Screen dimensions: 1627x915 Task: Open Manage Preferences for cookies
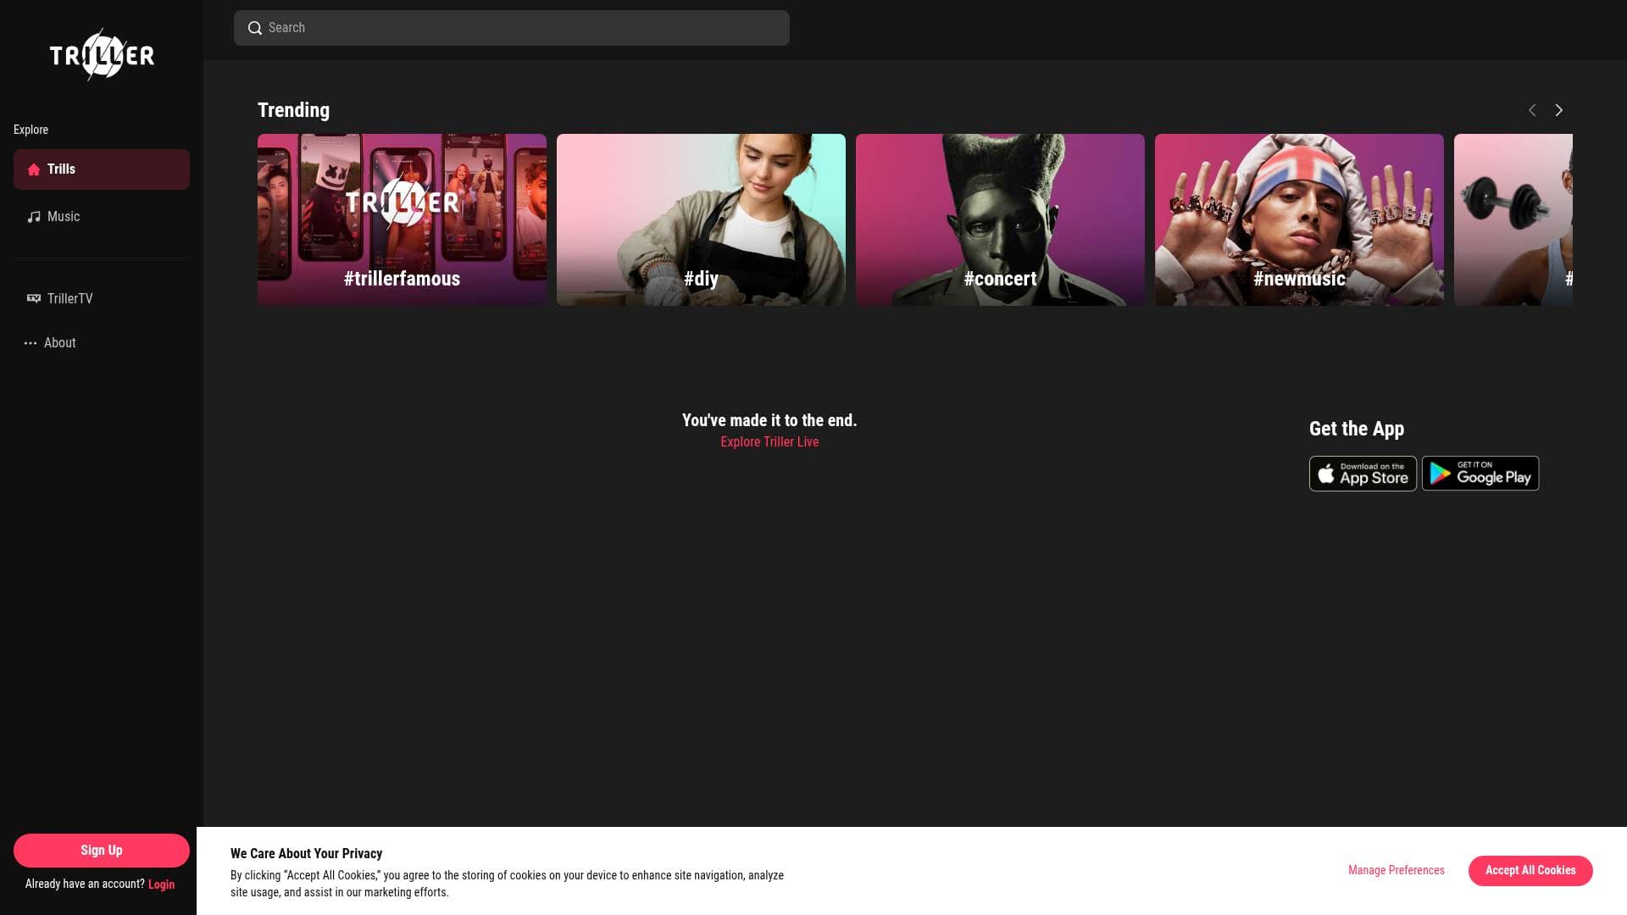[1396, 870]
